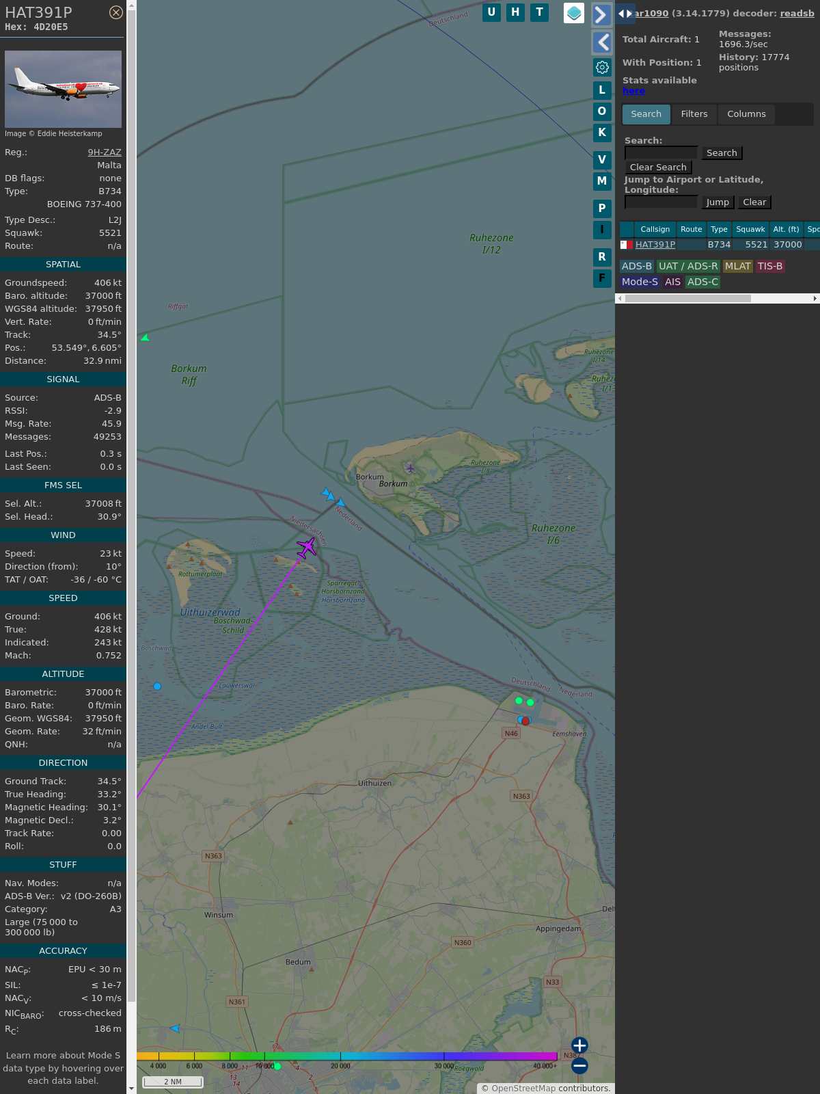820x1094 pixels.
Task: Click the sidebar width toggle arrows
Action: pyautogui.click(x=625, y=14)
